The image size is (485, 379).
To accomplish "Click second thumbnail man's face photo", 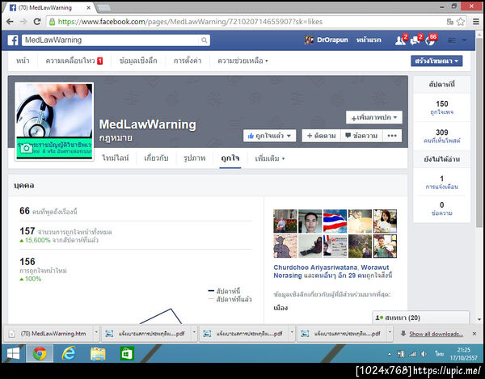I will click(310, 221).
